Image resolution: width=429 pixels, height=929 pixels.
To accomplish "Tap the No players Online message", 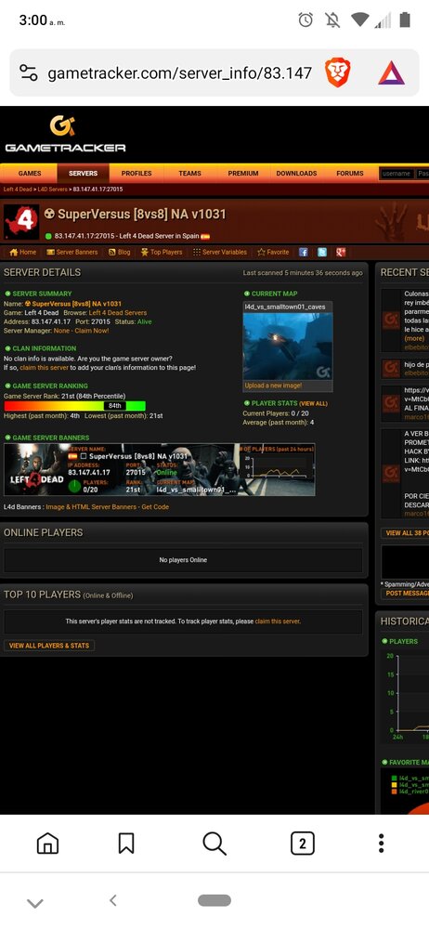I will 183,560.
